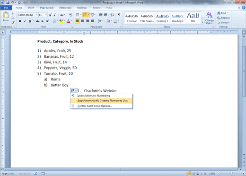Switch to the Page Layout tab

point(47,8)
